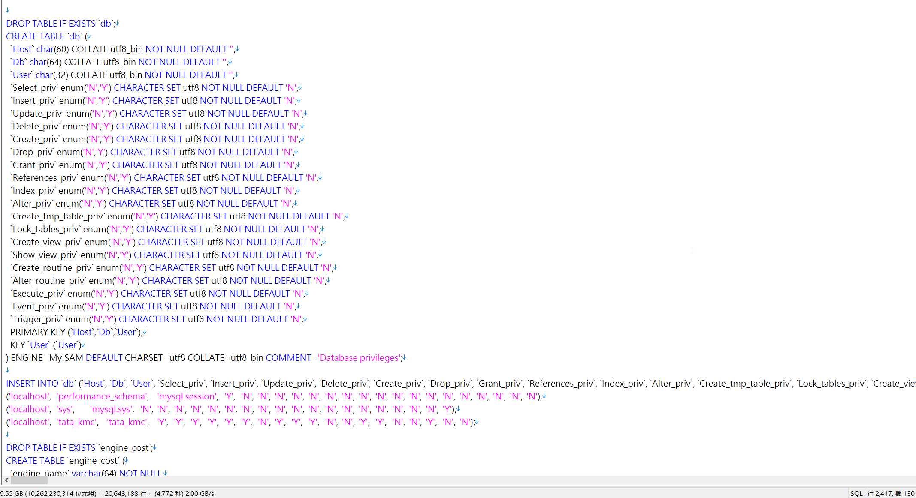Click the '`Select_priv` enum' definition line
The width and height of the screenshot is (916, 498).
[154, 88]
